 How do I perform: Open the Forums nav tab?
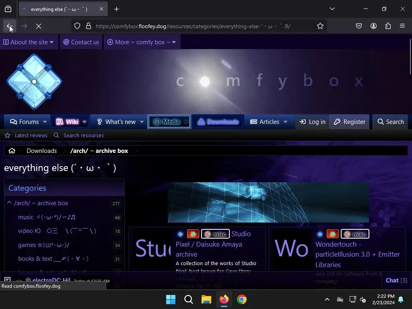click(24, 122)
